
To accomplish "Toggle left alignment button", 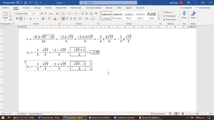I will [63, 19].
